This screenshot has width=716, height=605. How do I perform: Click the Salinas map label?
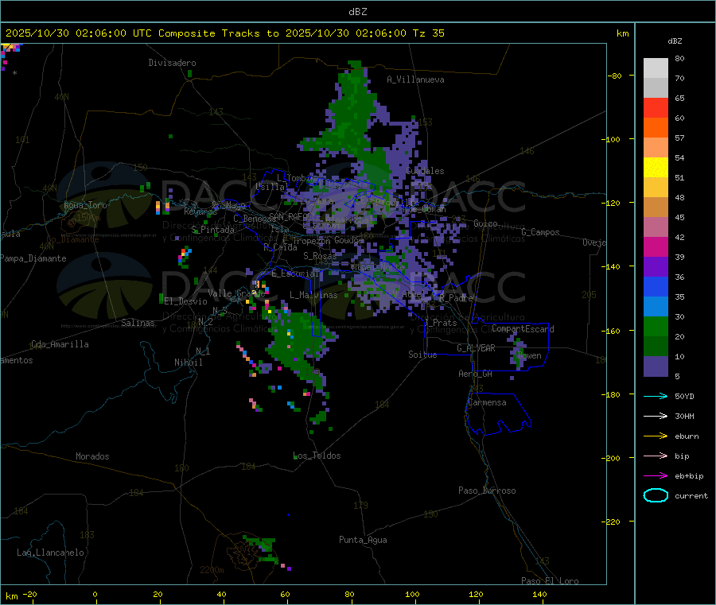[x=138, y=323]
